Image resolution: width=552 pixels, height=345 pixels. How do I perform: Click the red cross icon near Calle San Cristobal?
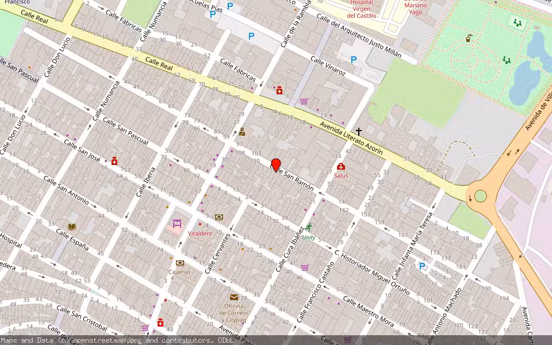pos(160,323)
